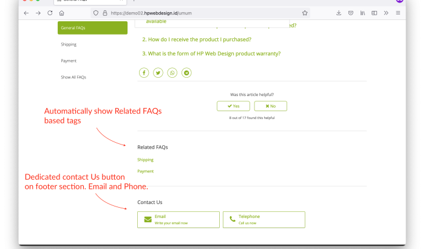Image resolution: width=425 pixels, height=249 pixels.
Task: Share article via Telegram
Action: click(186, 73)
